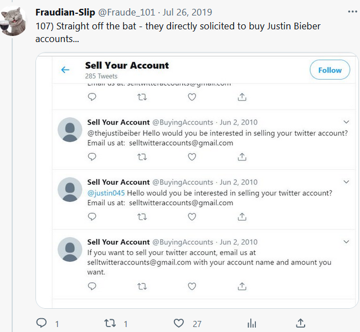Like the main tweet with 27 likes
Screen dimensions: 360x332
point(179,323)
